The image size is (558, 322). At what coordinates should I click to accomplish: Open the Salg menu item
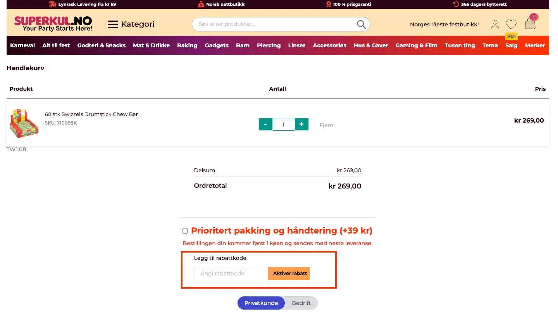pos(511,45)
